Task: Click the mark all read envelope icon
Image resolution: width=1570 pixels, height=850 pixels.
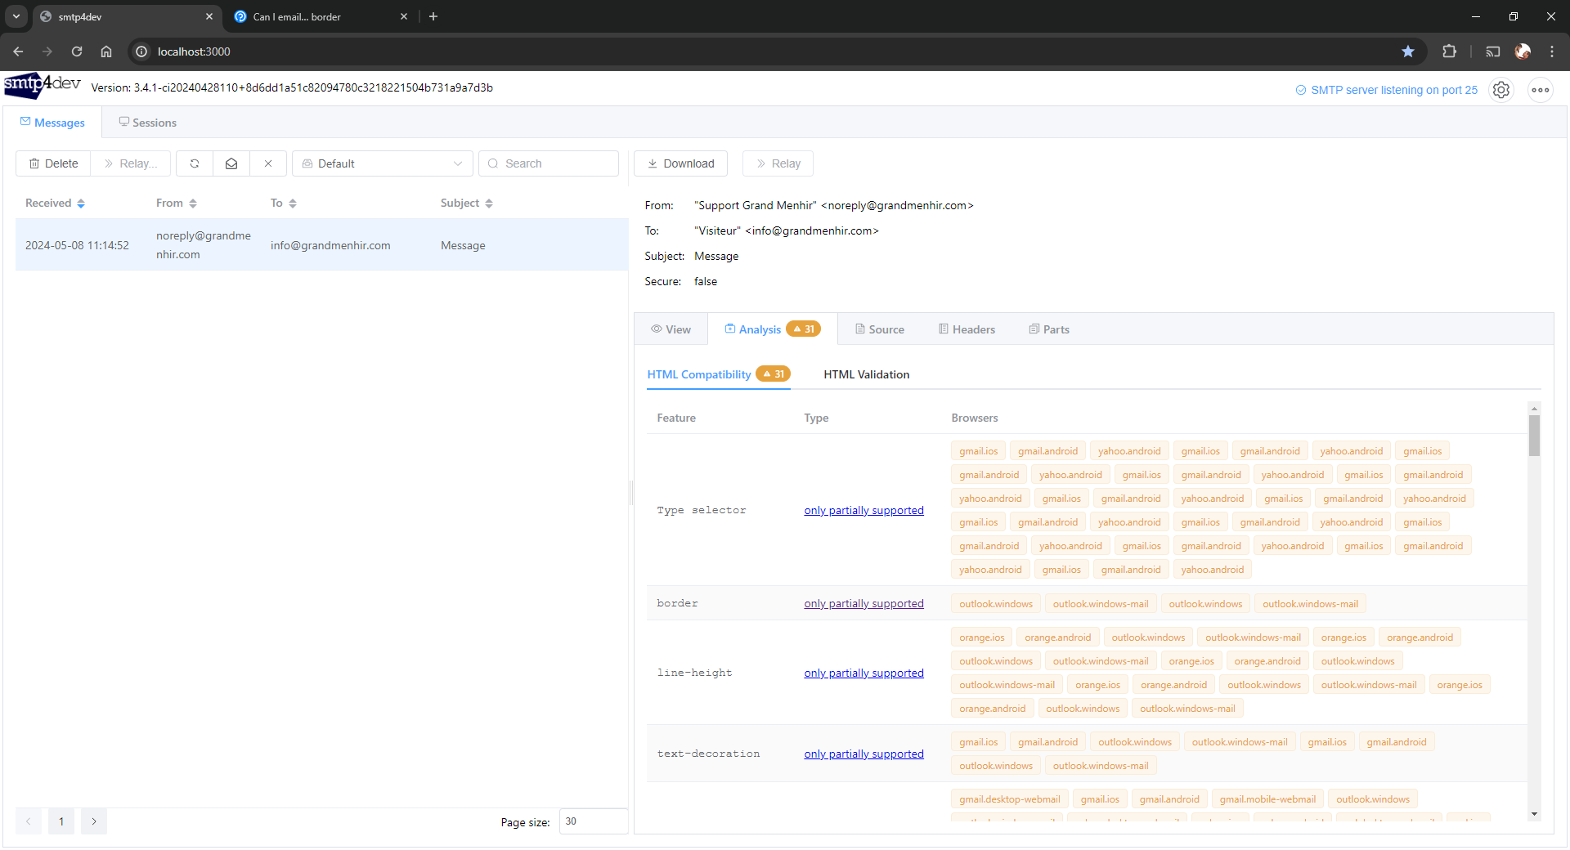Action: click(231, 163)
